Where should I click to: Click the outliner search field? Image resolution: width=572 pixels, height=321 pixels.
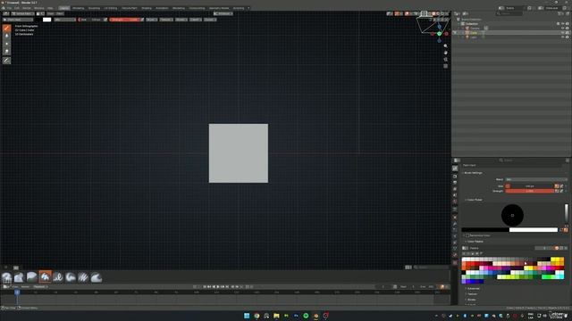coord(509,14)
